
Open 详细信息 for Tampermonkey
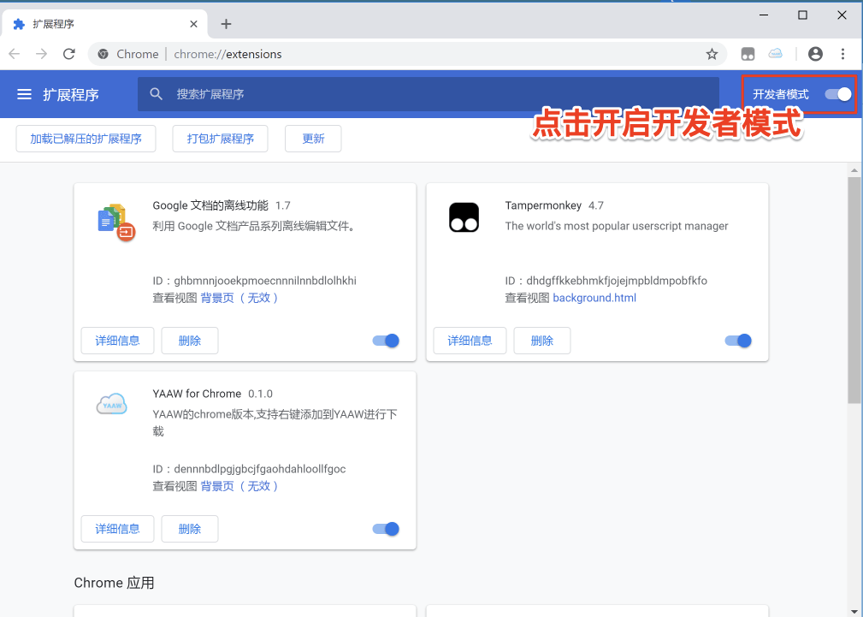pyautogui.click(x=470, y=341)
